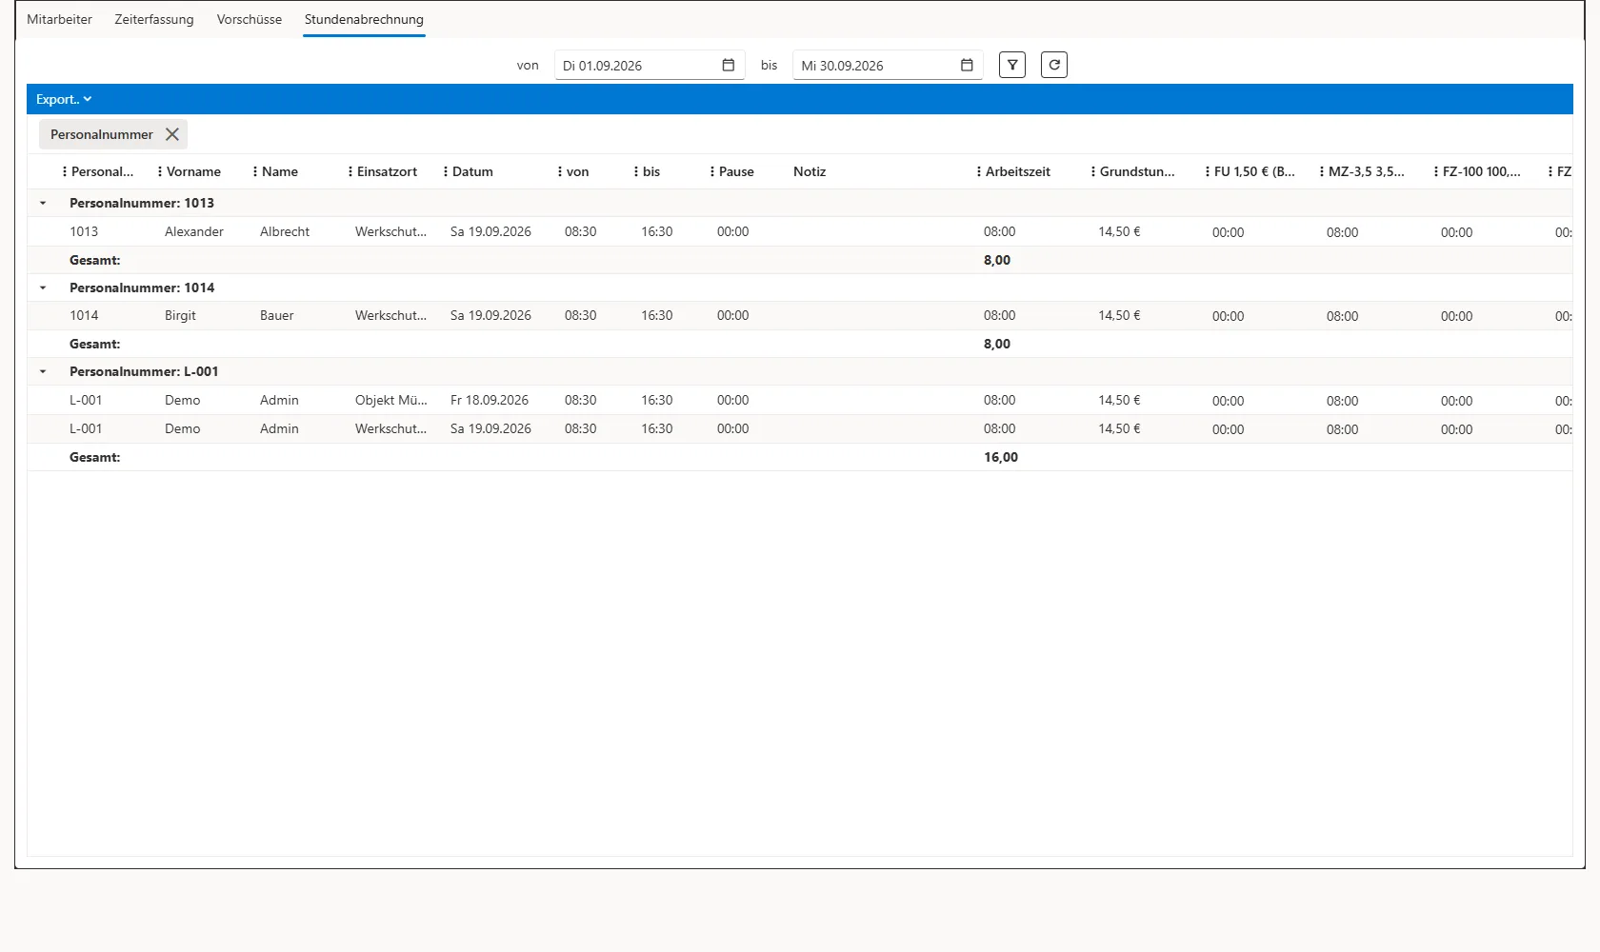Collapse the Personalnummer: 1013 group

pyautogui.click(x=43, y=203)
